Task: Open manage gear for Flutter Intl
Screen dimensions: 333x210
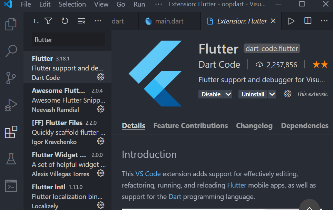Action: click(101, 205)
